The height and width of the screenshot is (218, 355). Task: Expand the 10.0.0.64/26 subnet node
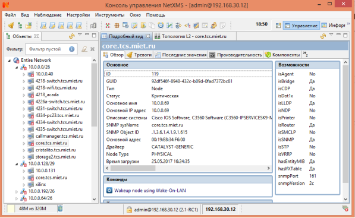pyautogui.click(x=17, y=198)
